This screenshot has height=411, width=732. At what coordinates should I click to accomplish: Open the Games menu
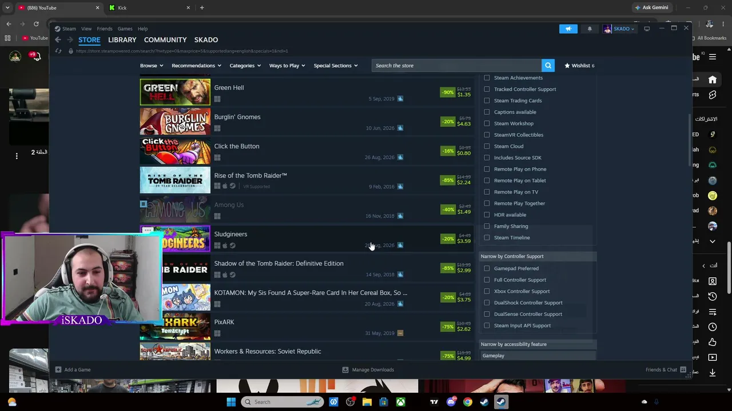[x=125, y=29]
